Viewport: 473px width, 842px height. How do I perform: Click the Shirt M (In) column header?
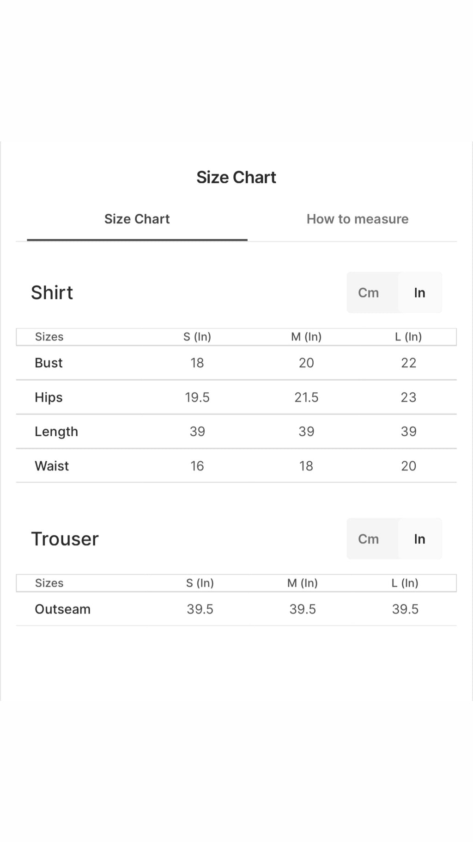306,337
